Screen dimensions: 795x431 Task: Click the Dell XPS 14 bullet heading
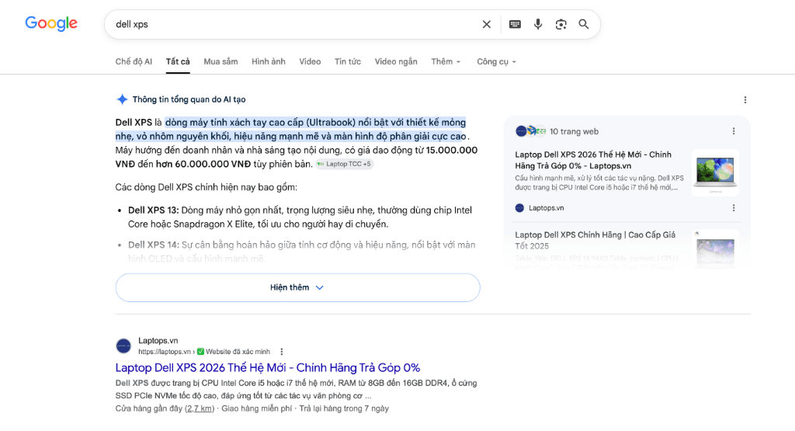(154, 245)
